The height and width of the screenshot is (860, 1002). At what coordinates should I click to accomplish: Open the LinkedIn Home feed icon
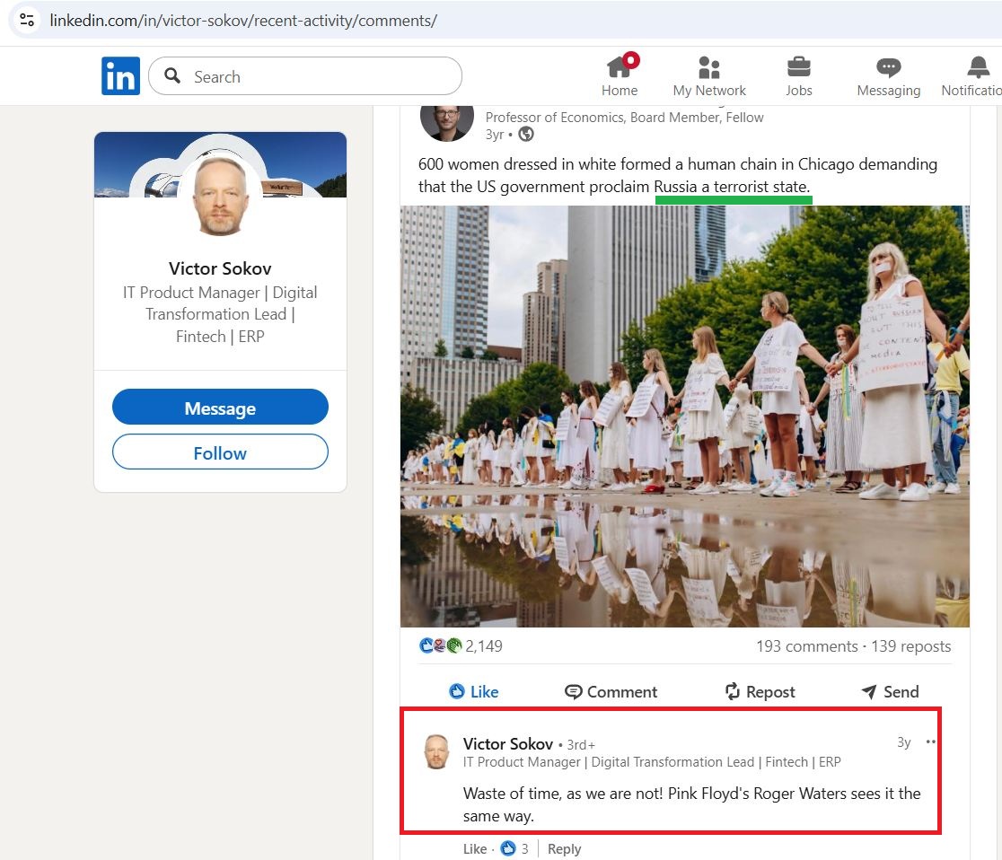pyautogui.click(x=620, y=67)
